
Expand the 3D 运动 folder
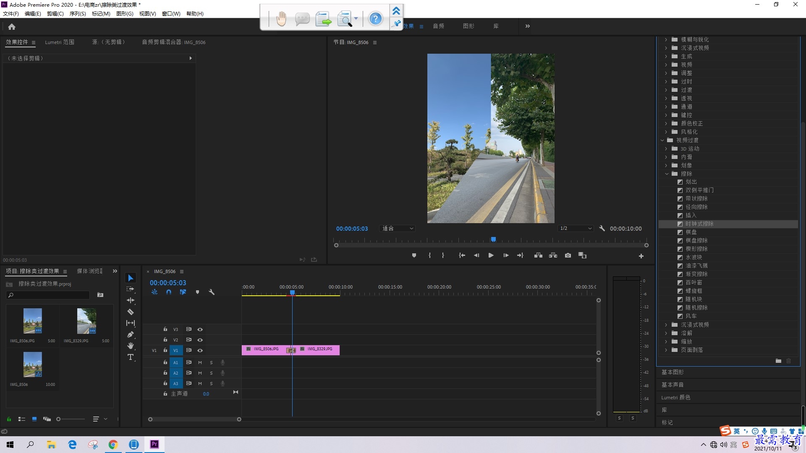point(666,149)
